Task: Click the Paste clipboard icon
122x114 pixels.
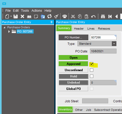Action: [x=87, y=16]
